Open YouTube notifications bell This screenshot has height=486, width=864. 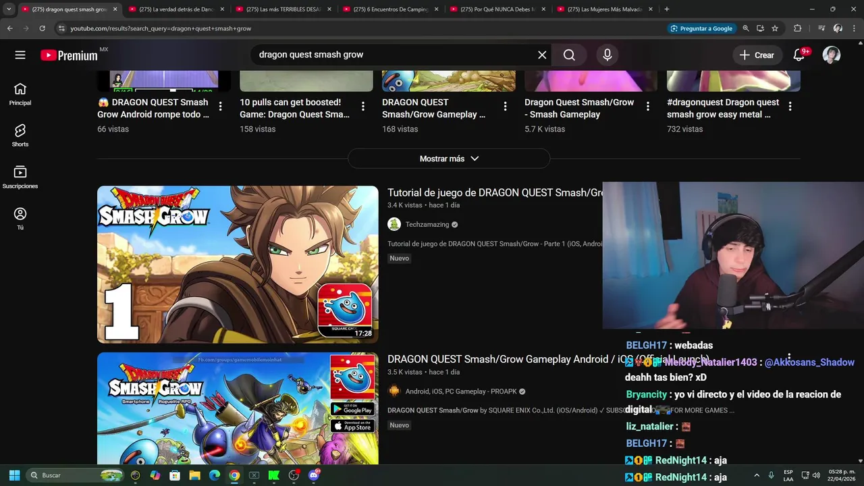[799, 55]
